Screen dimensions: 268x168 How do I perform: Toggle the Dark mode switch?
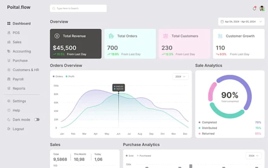pyautogui.click(x=37, y=120)
